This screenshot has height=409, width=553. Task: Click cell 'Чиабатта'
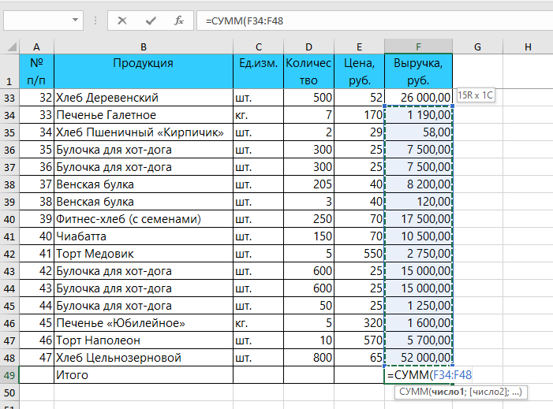coord(144,236)
